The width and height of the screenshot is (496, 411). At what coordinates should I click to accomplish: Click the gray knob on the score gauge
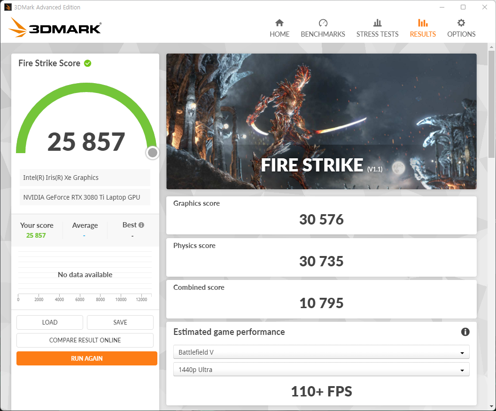(152, 153)
